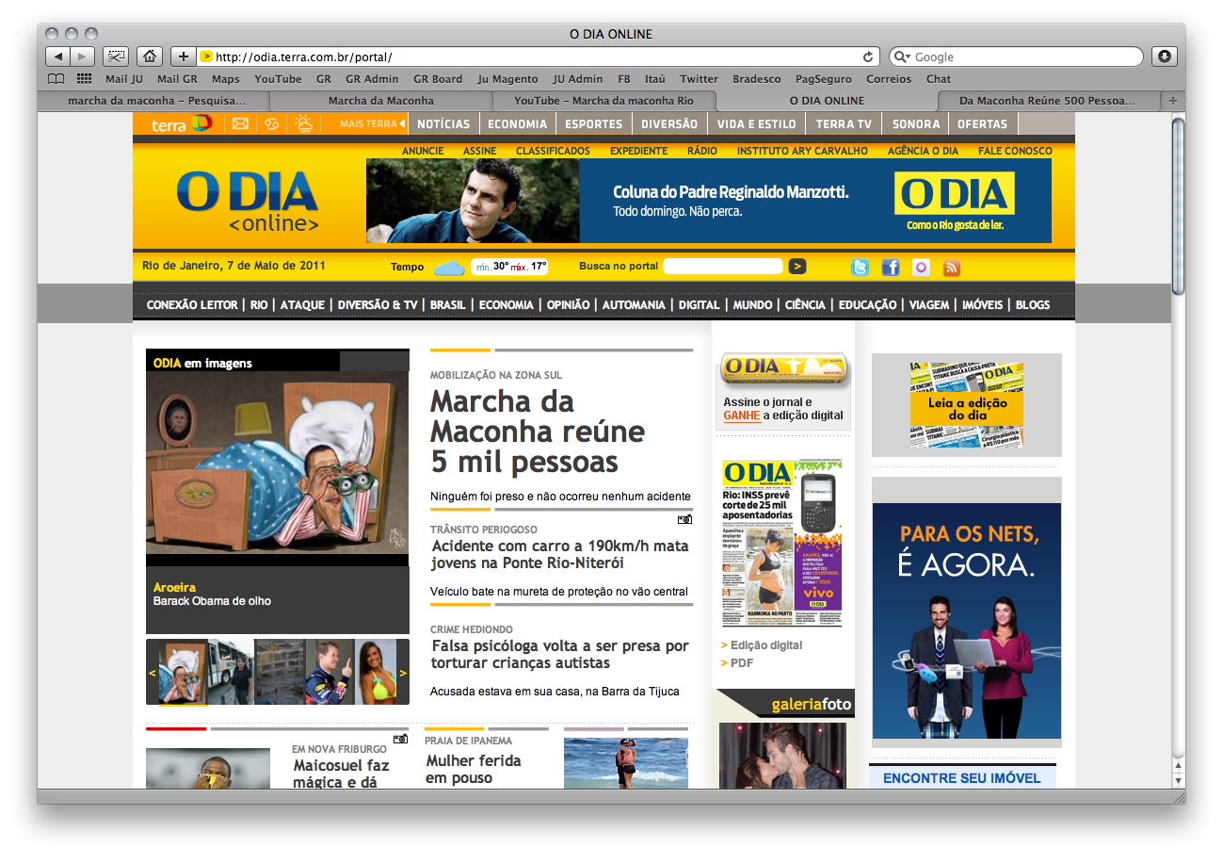
Task: Click the vertical scrollbar thumb
Action: 1178,205
